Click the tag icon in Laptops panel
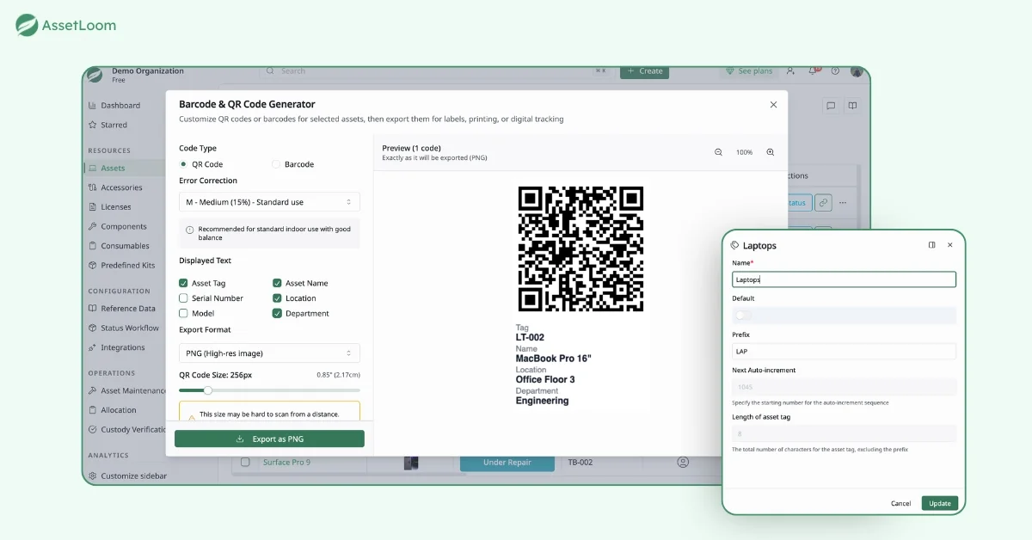The height and width of the screenshot is (540, 1032). tap(734, 245)
